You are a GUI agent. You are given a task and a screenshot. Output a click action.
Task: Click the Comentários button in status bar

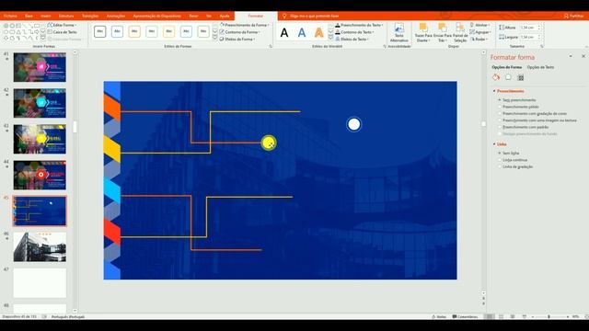pos(465,316)
